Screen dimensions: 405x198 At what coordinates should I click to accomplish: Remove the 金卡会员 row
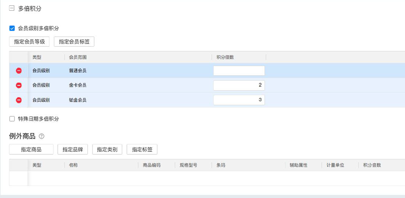[x=19, y=85]
